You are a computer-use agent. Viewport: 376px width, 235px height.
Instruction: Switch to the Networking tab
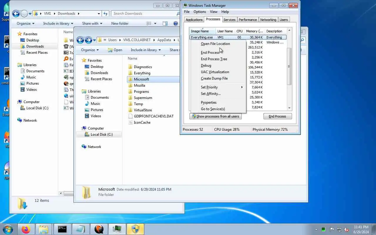[268, 20]
